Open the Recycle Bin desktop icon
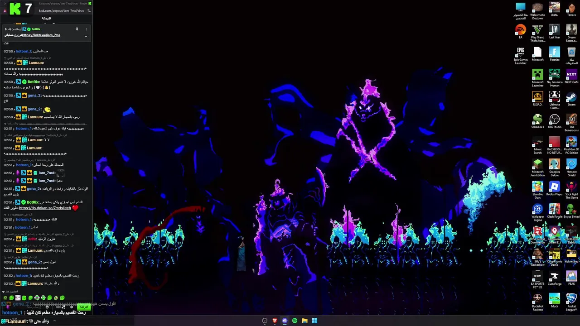 point(571,56)
